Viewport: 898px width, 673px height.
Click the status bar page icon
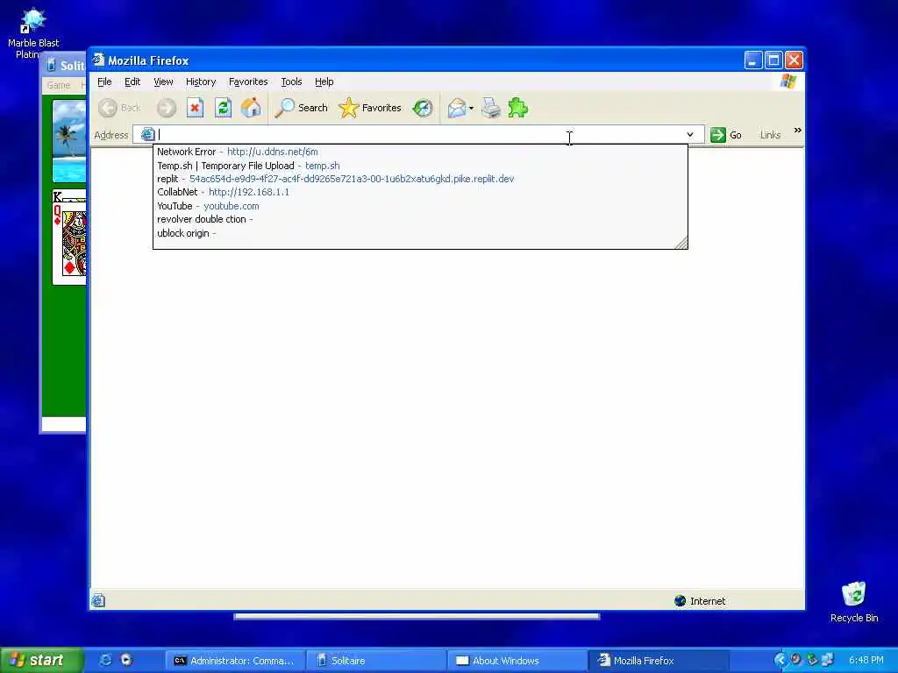[98, 600]
